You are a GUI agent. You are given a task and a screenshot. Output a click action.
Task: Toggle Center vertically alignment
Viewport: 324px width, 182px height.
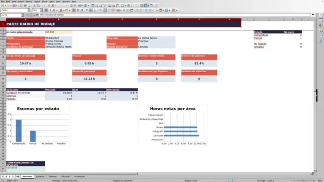(91, 10)
